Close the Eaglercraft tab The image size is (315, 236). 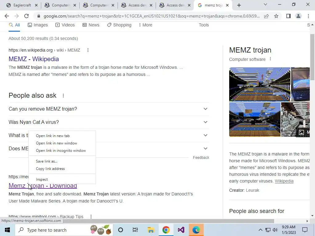pos(36,6)
